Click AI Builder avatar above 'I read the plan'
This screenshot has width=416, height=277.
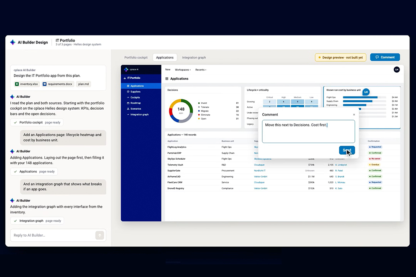tap(12, 97)
